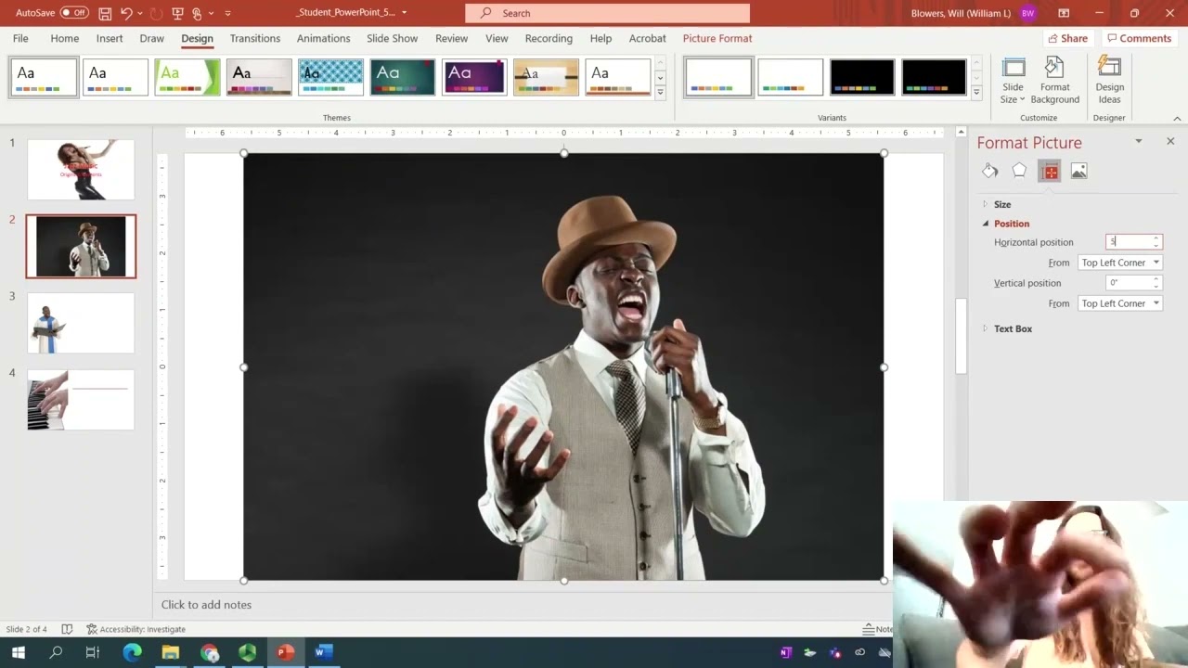1188x668 pixels.
Task: Select the first white variant
Action: coord(718,77)
